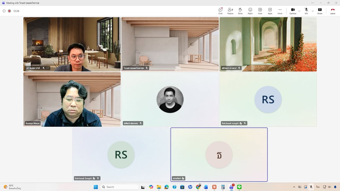Click the Windows taskbar Search box

(x=119, y=187)
